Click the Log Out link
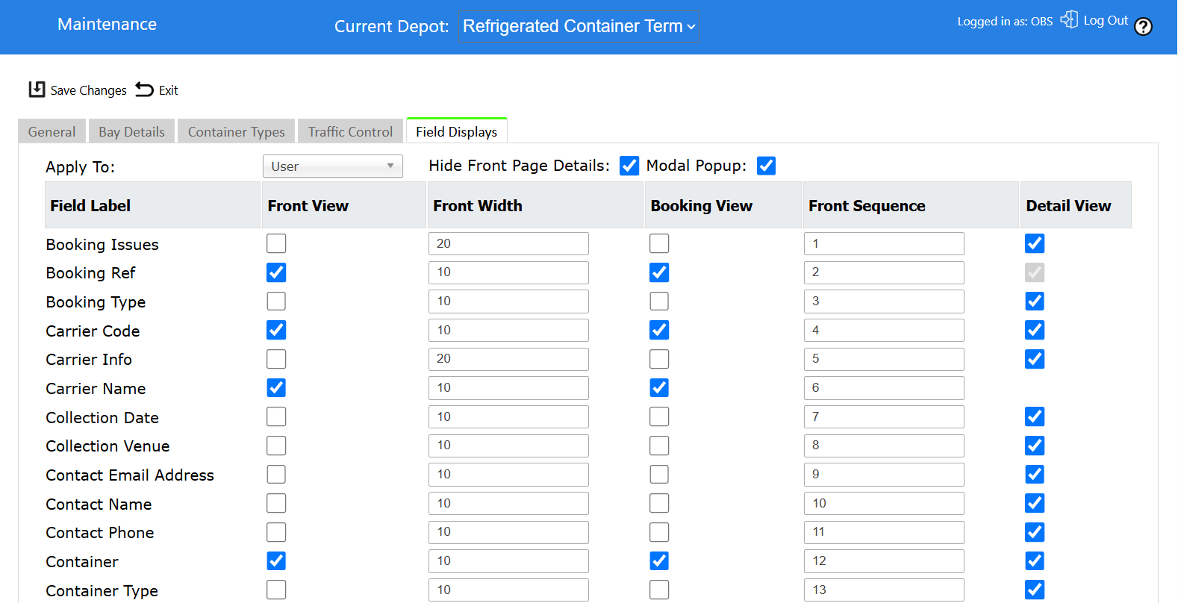The width and height of the screenshot is (1178, 603). 1106,21
